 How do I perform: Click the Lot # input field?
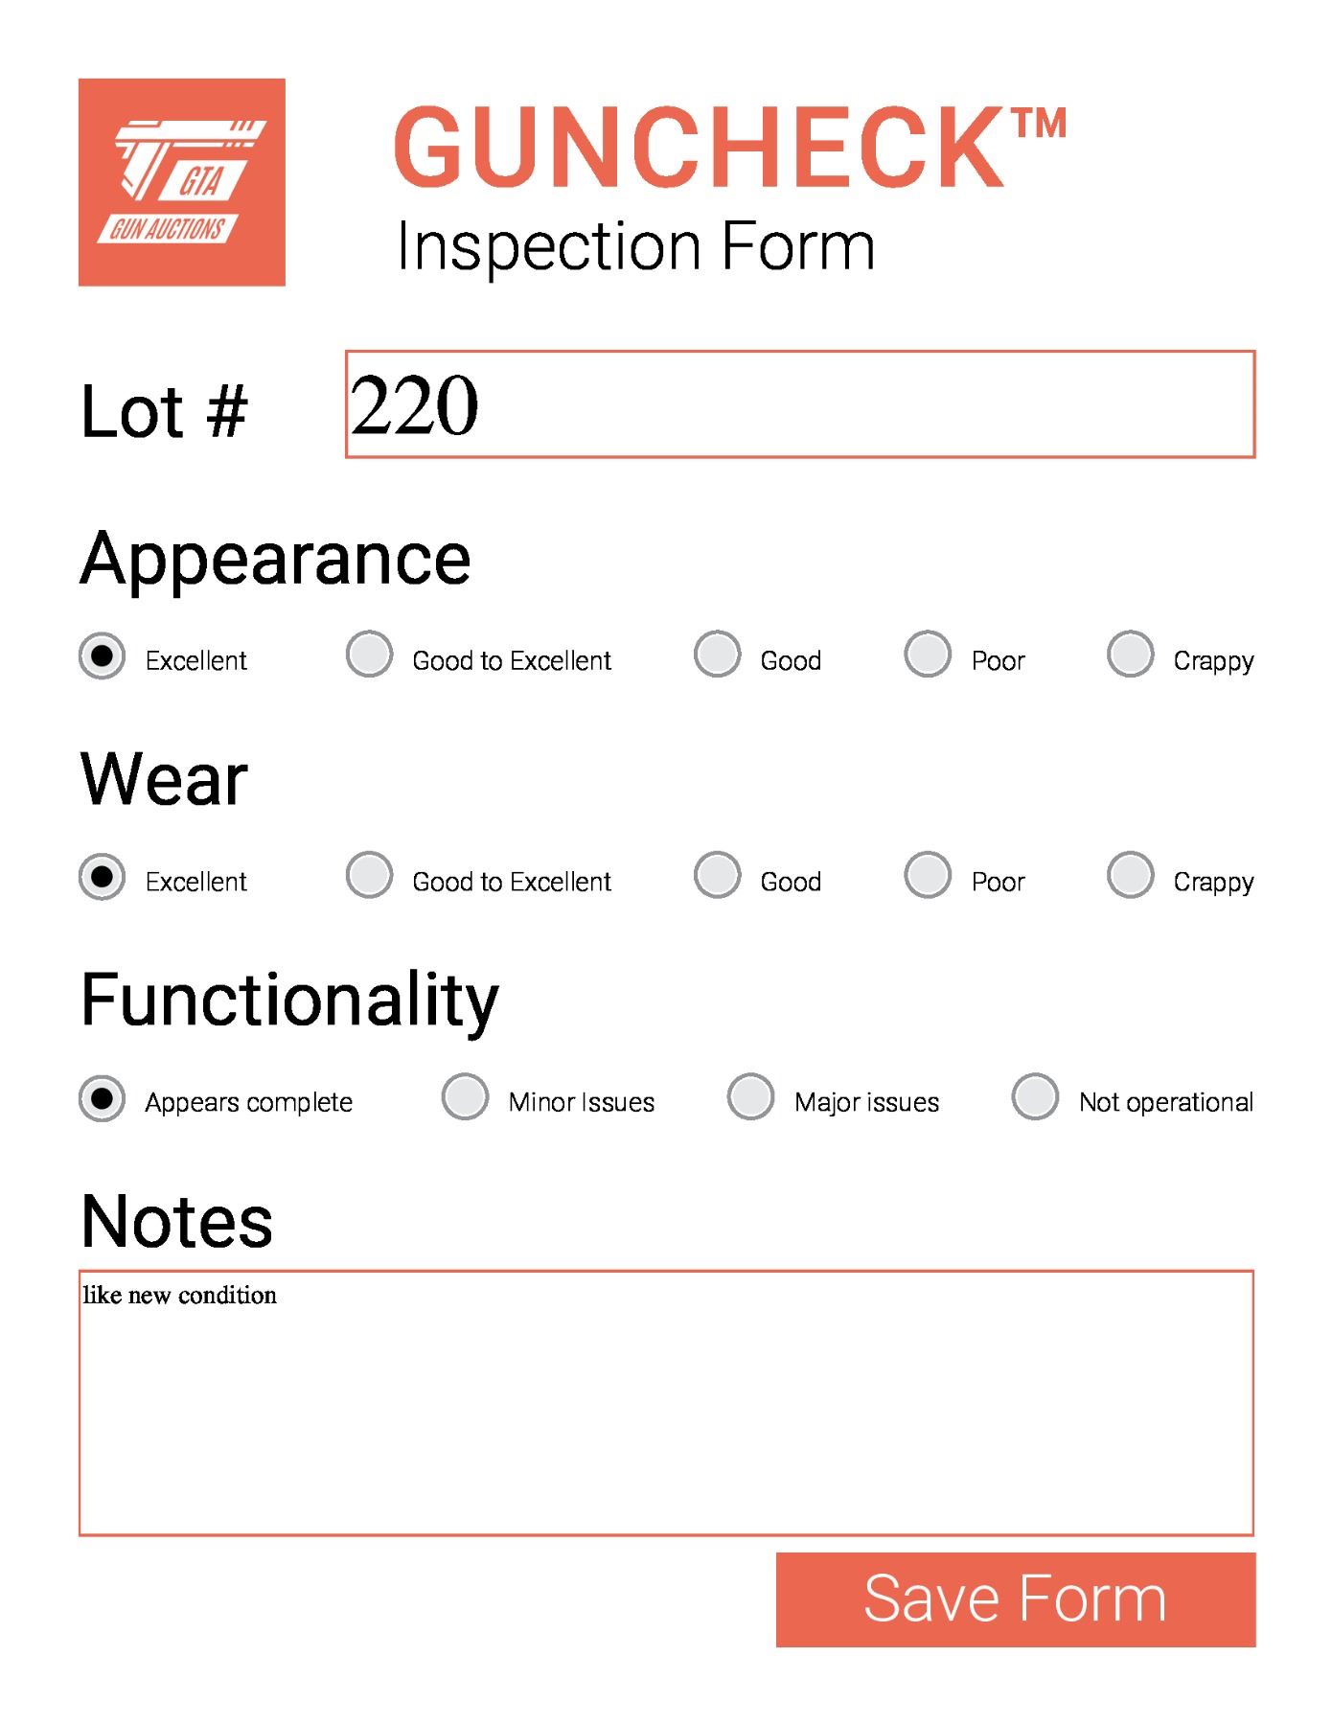click(799, 404)
